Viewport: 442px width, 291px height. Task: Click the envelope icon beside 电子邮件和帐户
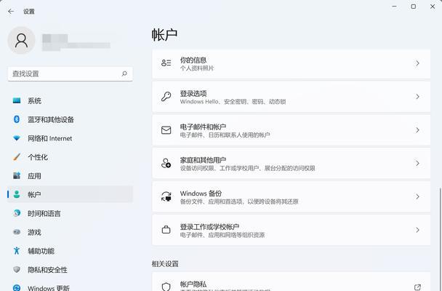click(x=166, y=130)
